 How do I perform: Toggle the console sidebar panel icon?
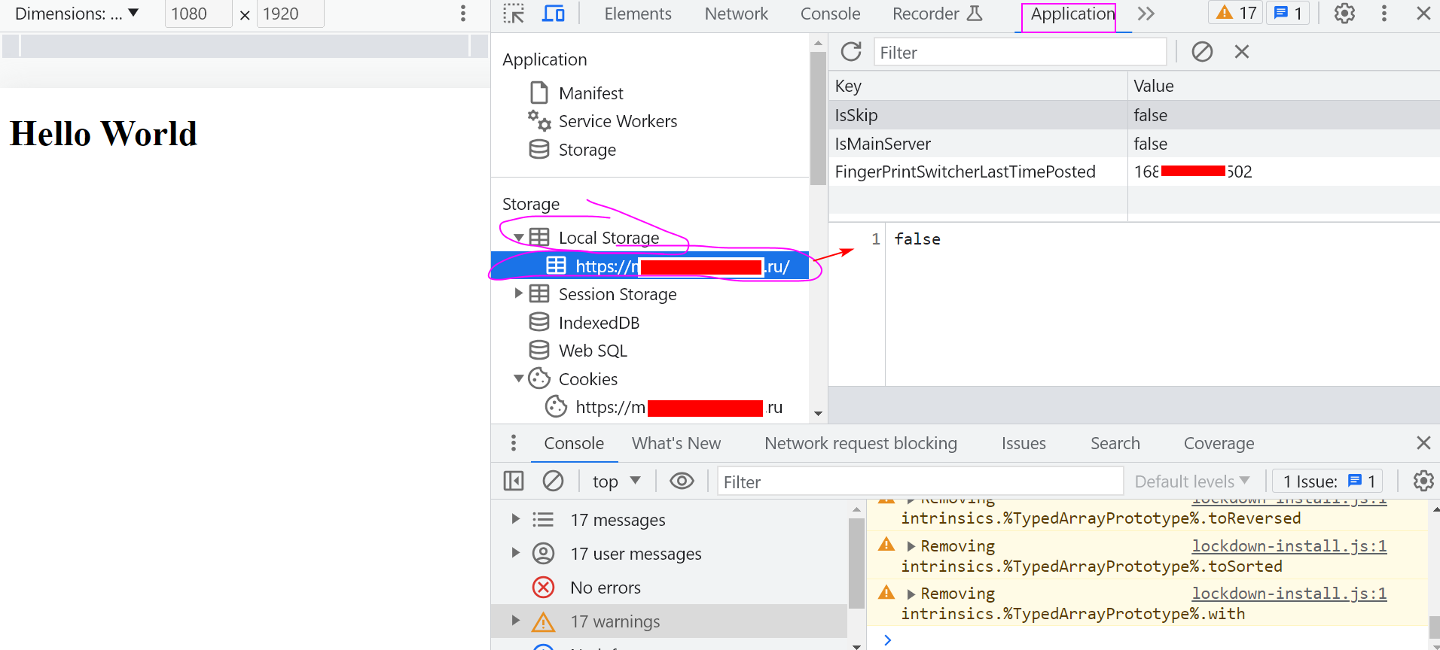[514, 481]
